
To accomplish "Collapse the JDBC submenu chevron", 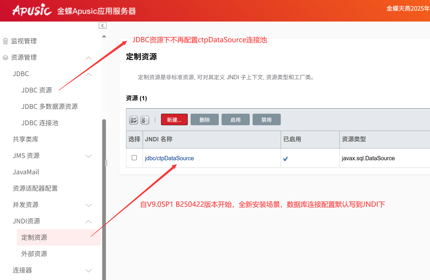I will point(89,74).
